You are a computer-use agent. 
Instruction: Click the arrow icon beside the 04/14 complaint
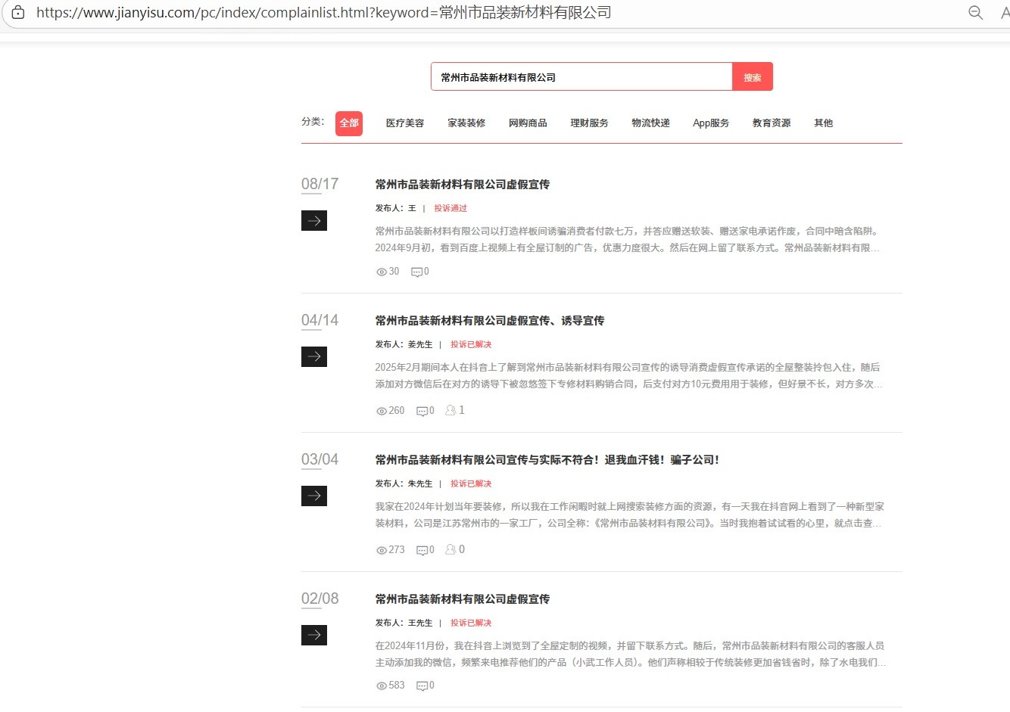coord(314,356)
